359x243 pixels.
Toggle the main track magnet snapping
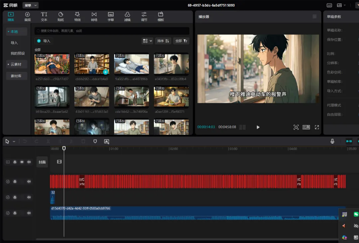pyautogui.click(x=349, y=141)
